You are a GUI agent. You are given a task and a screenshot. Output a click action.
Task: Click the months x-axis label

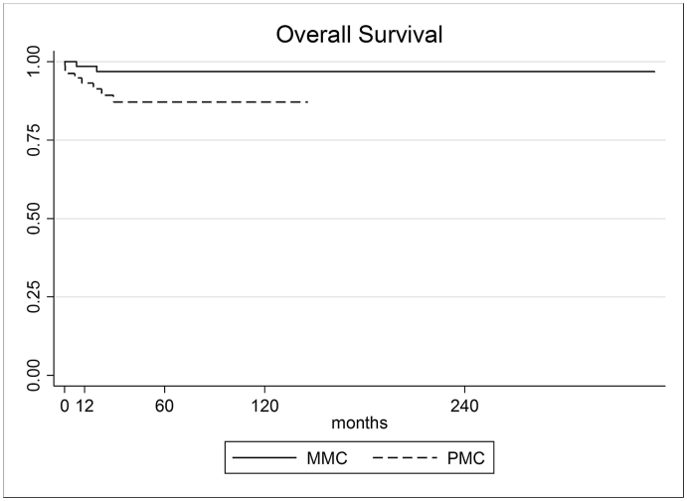pyautogui.click(x=359, y=423)
